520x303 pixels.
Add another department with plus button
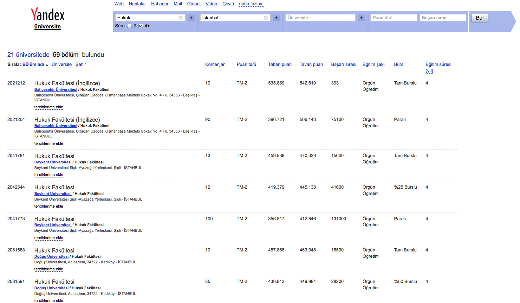pos(191,18)
